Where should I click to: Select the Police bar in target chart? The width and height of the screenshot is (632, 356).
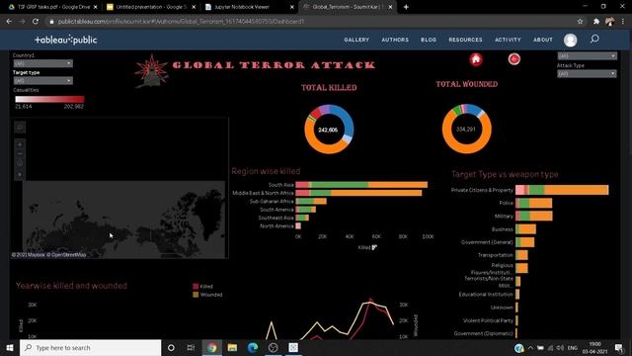coord(533,203)
